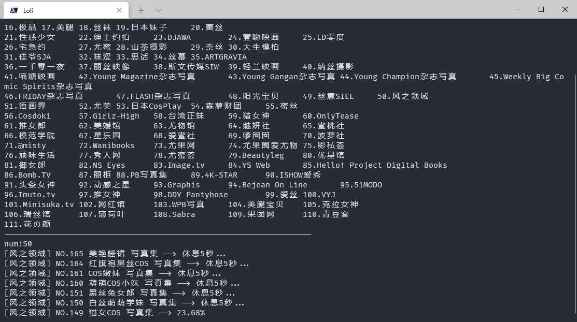
Task: Click the text '35.ARTGRAVIA'
Action: pos(219,57)
